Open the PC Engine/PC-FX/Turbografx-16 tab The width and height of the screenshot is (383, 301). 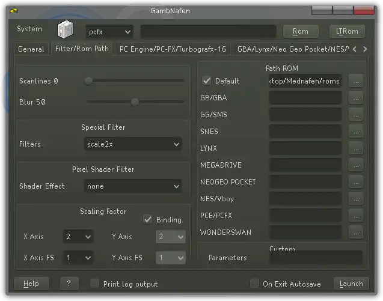click(x=173, y=49)
